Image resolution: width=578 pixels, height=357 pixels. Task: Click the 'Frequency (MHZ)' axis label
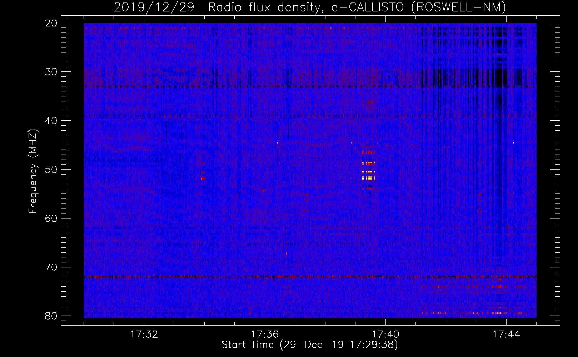(x=33, y=171)
